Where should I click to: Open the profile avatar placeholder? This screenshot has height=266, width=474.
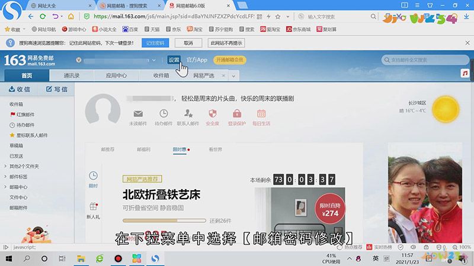coord(103,110)
